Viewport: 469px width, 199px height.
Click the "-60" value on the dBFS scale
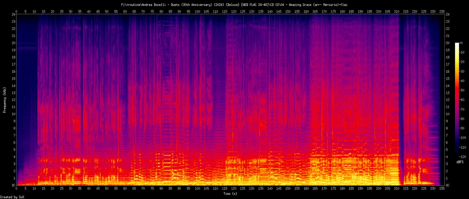coord(462,100)
